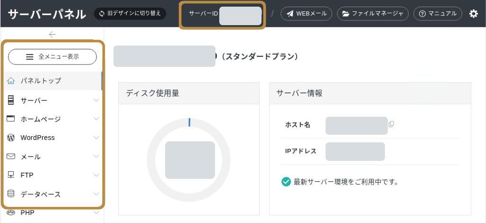Click the envelope icon beside メール
The width and height of the screenshot is (486, 223).
click(x=11, y=157)
